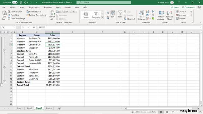Click the Refresh All icon
This screenshot has height=114, width=203.
tap(52, 13)
